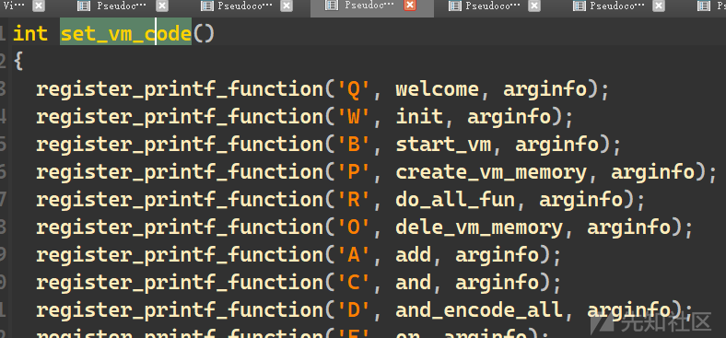This screenshot has width=726, height=338.
Task: Click the 'P' character literal
Action: point(354,172)
